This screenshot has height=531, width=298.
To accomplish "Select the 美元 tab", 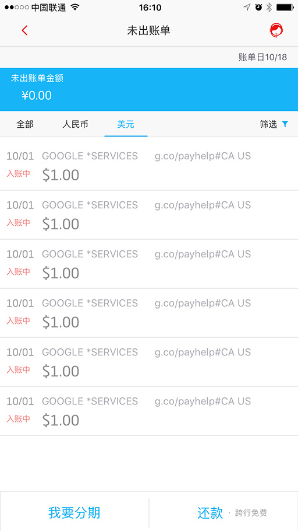I will coord(126,124).
